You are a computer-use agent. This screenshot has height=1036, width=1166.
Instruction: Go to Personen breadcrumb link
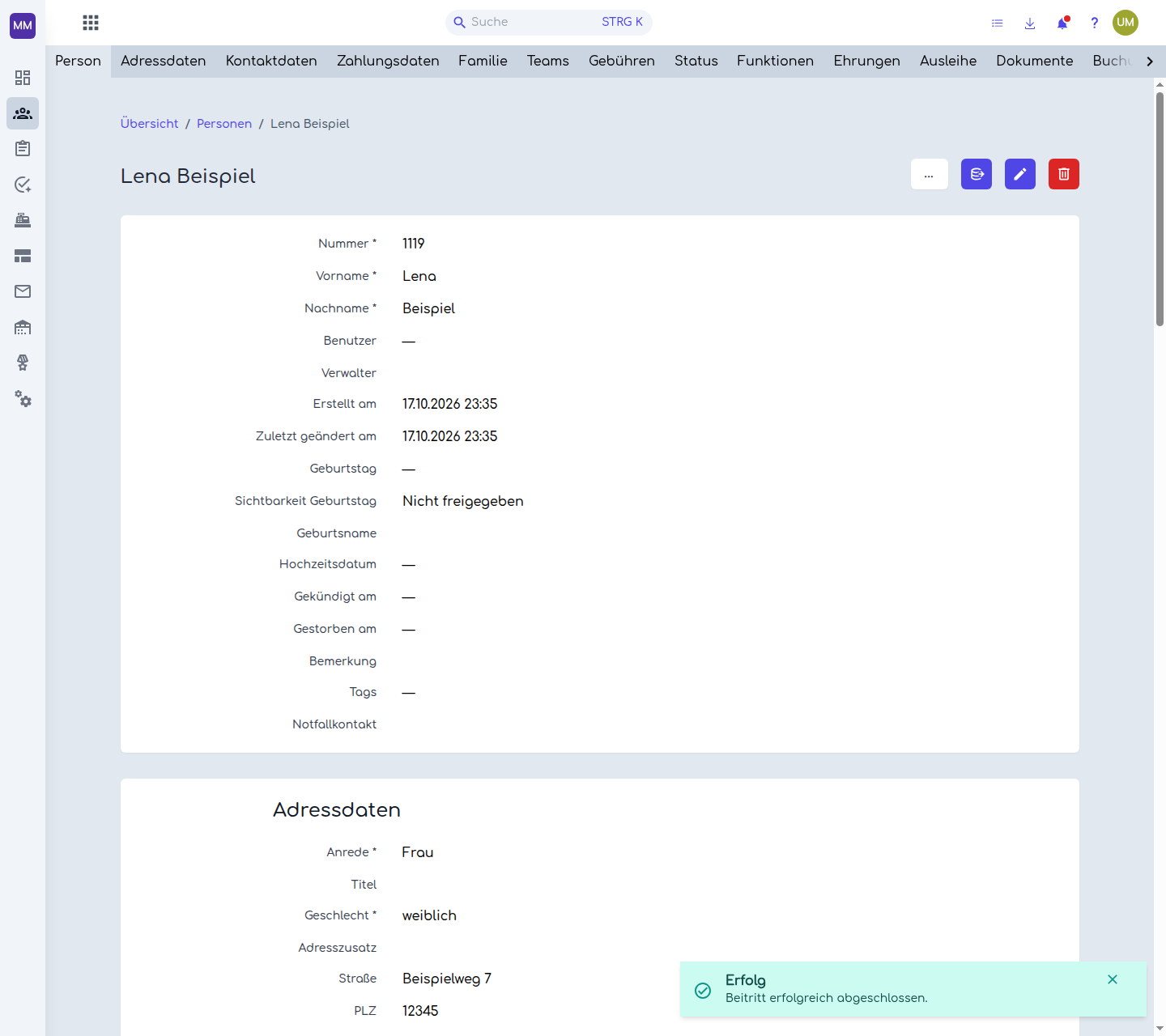click(x=224, y=124)
